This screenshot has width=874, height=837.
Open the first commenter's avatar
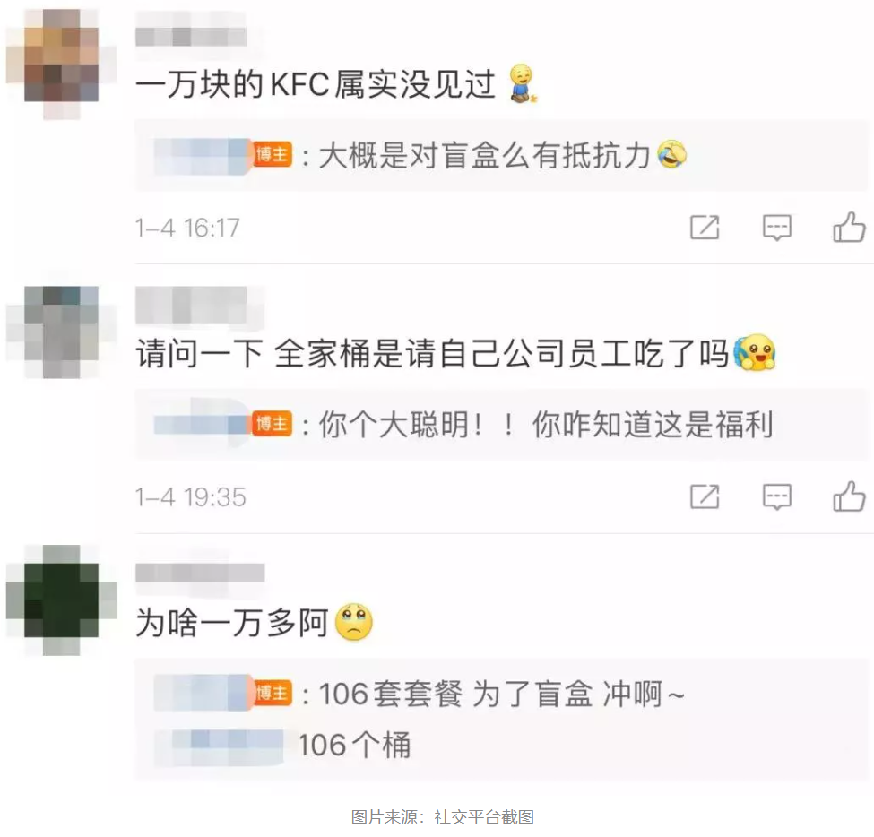click(61, 65)
